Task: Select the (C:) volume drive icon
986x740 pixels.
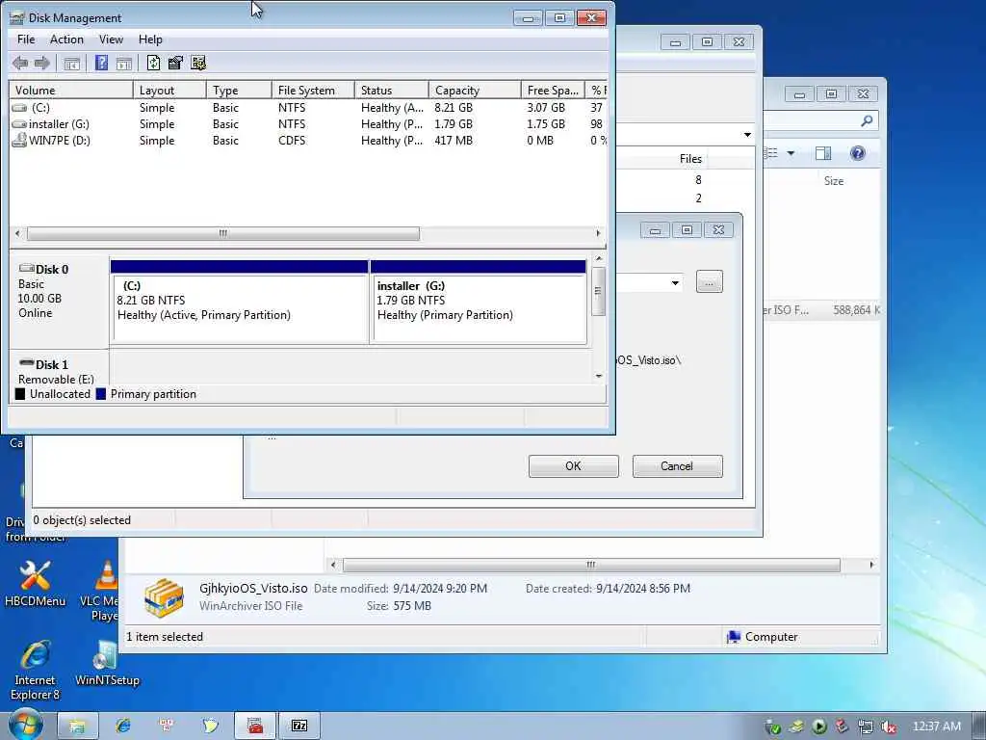Action: (x=19, y=108)
